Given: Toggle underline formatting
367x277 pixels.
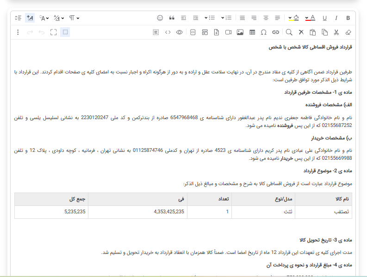Looking at the screenshot, I should [324, 18].
